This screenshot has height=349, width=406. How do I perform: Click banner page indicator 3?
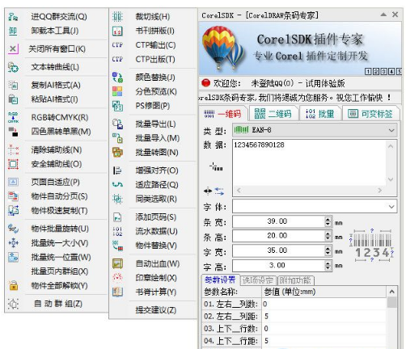(x=383, y=72)
